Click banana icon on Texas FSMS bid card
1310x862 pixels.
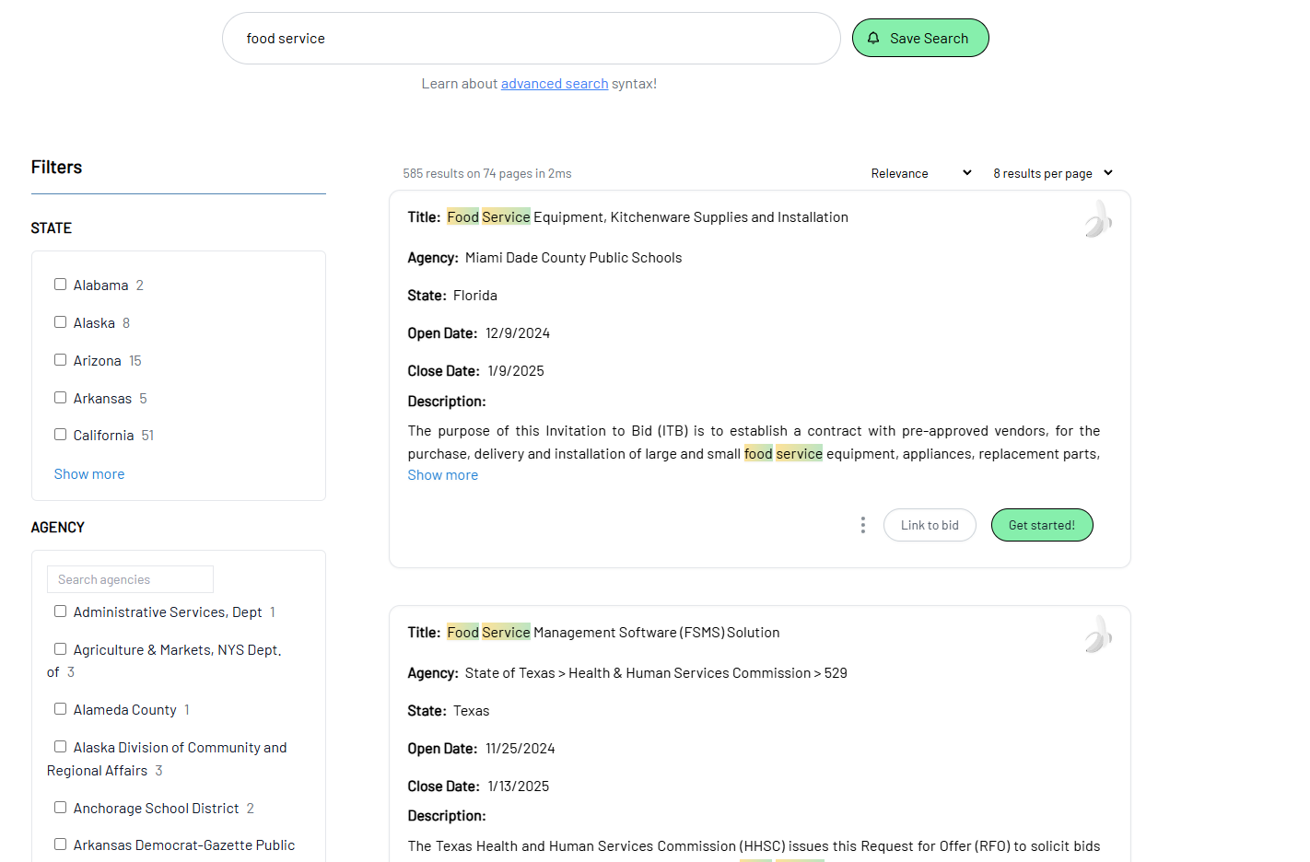1097,635
